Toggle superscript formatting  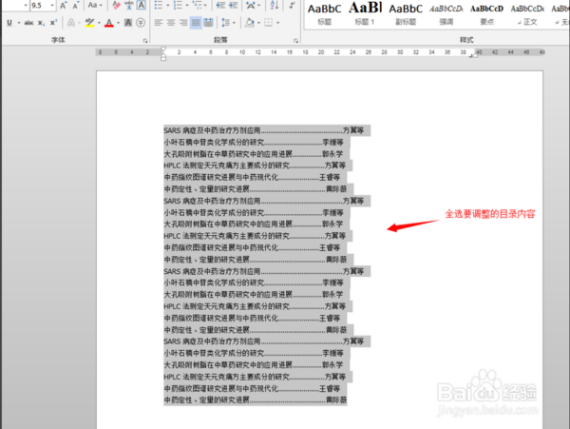click(x=53, y=23)
